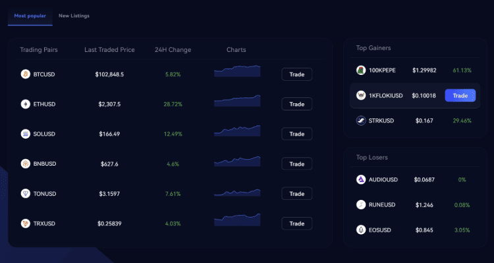Select the Most popular tab
The image size is (494, 263).
(x=30, y=15)
